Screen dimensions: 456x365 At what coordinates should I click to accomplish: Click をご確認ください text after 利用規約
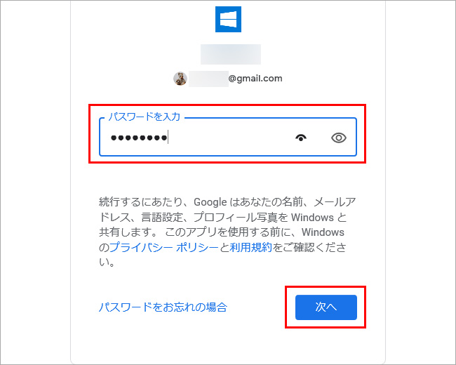[x=309, y=247]
